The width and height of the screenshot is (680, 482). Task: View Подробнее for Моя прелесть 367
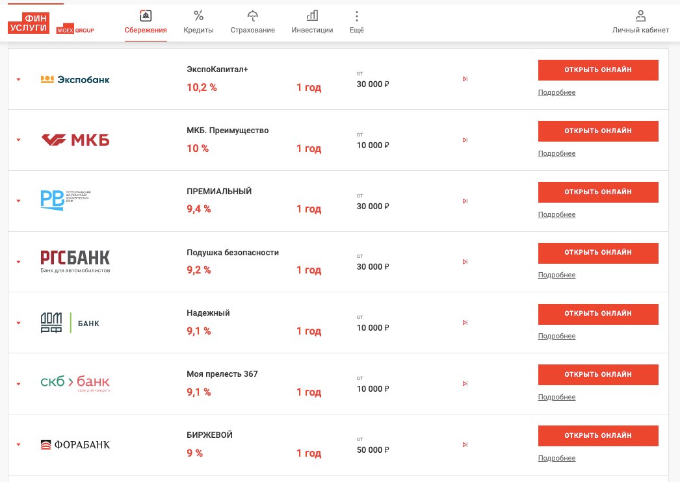557,397
